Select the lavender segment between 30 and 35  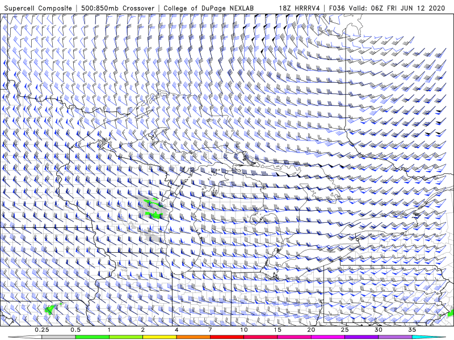(395, 337)
